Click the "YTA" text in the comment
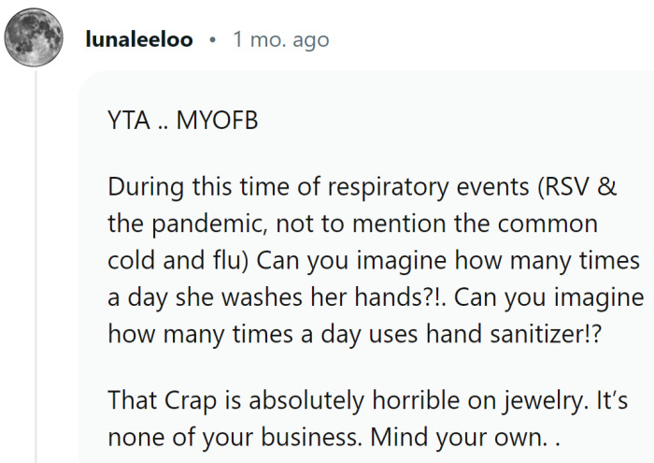 (x=127, y=122)
